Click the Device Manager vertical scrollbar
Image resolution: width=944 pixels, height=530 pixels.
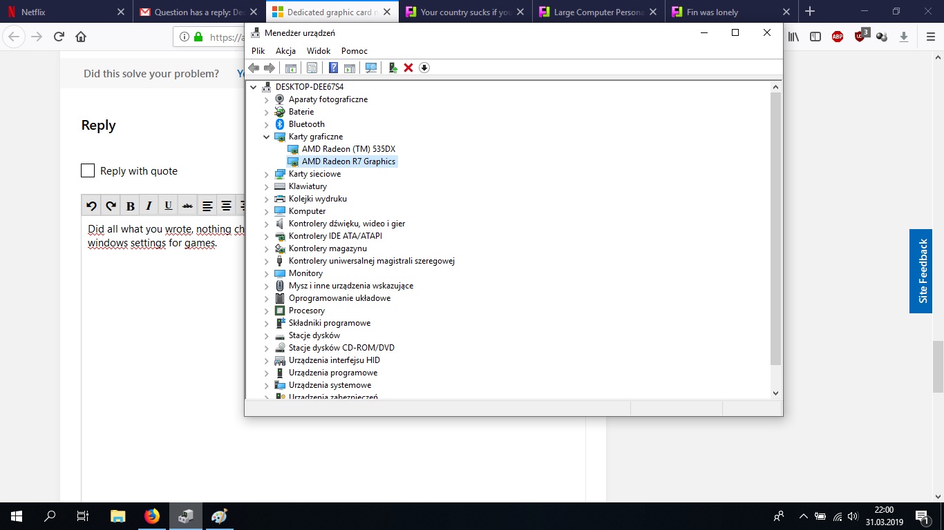(x=775, y=228)
